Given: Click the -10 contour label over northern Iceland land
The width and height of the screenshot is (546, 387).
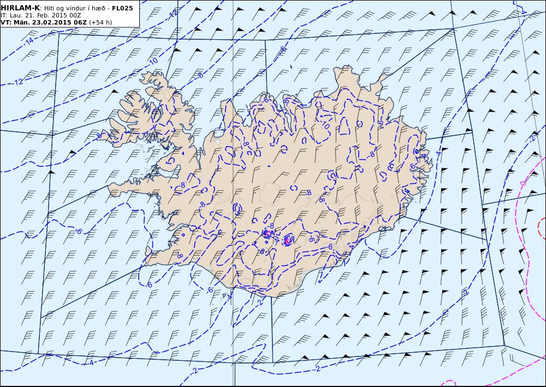Looking at the screenshot, I should [325, 125].
